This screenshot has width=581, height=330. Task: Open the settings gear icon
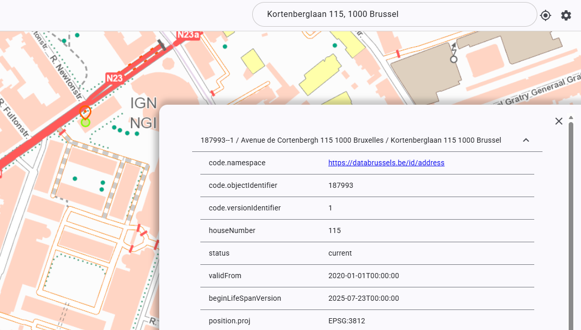[x=566, y=15]
